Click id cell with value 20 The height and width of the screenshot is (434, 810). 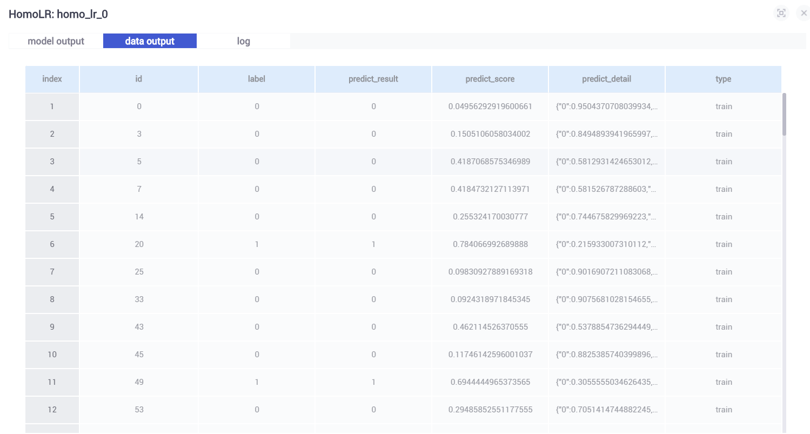(139, 244)
